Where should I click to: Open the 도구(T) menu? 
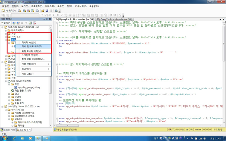click(x=61, y=6)
